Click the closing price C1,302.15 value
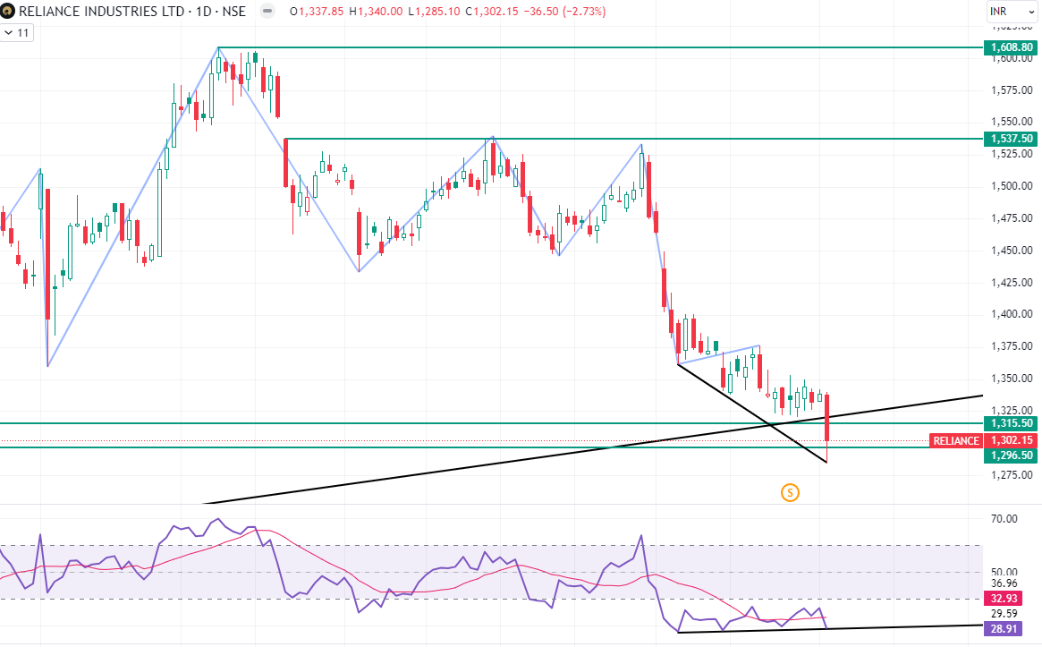Viewport: 1042px width, 647px height. pos(492,12)
